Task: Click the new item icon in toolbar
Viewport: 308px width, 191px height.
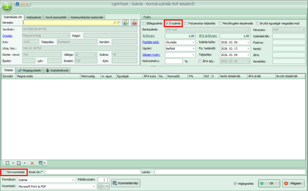Action: tap(7, 163)
